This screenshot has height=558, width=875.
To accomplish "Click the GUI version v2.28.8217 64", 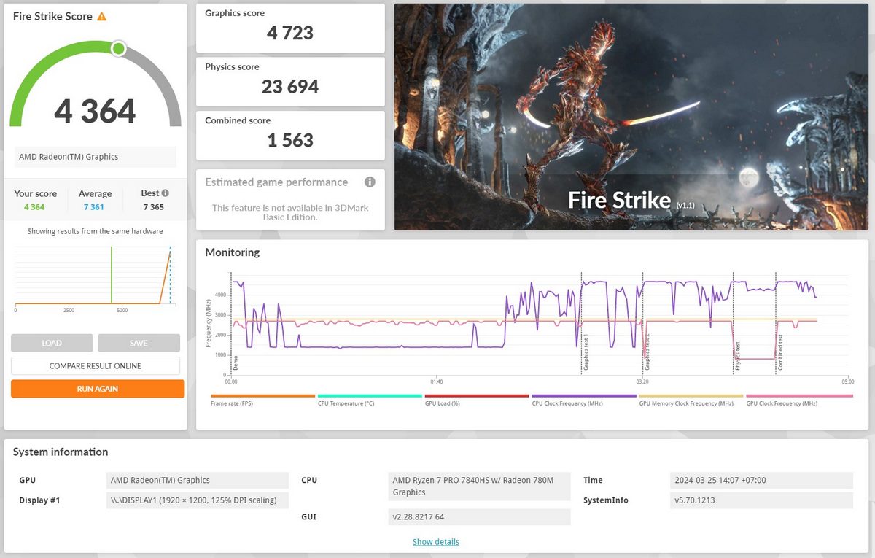I will [479, 516].
